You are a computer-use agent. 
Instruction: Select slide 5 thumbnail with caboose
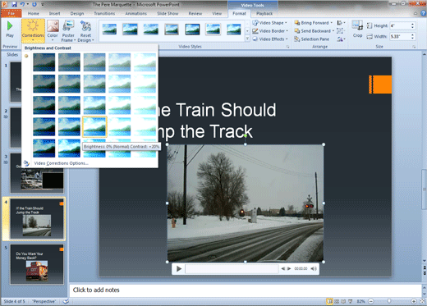(37, 264)
